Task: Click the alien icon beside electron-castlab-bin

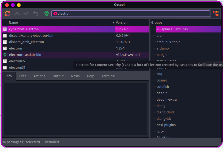Action: (x=5, y=55)
